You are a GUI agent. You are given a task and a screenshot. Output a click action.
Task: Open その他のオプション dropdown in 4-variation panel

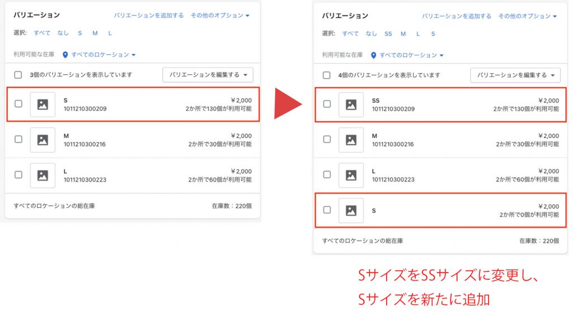coord(528,16)
